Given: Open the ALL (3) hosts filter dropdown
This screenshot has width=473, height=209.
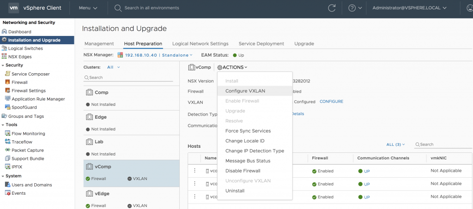Looking at the screenshot, I should tap(395, 145).
